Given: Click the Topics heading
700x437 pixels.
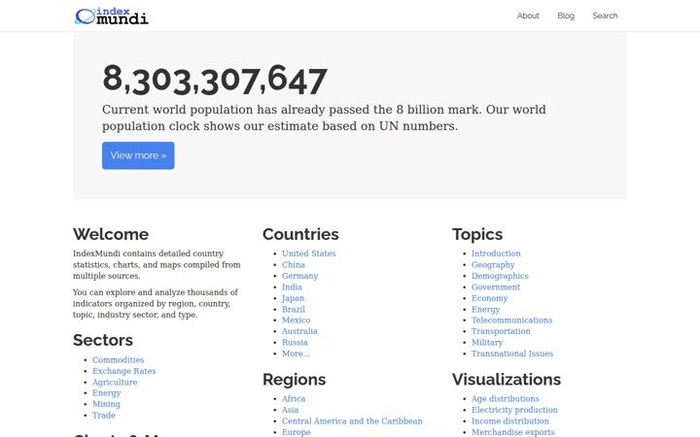Looking at the screenshot, I should pos(477,234).
